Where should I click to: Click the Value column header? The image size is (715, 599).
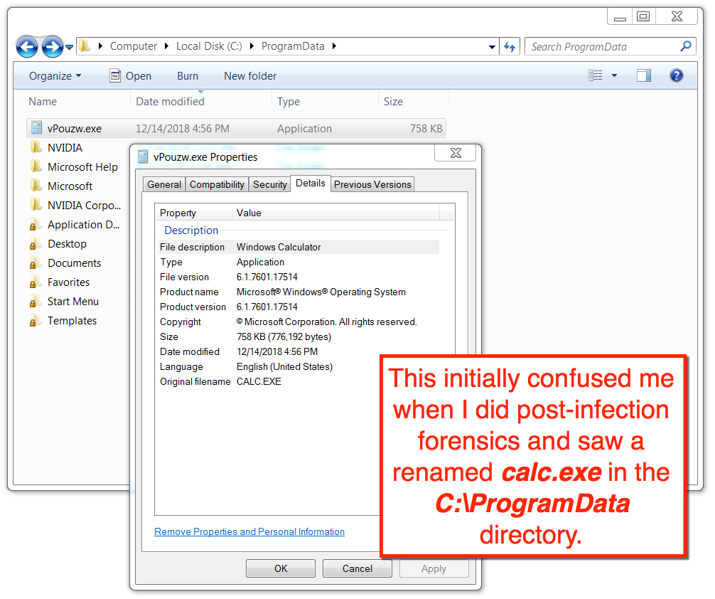tap(336, 213)
